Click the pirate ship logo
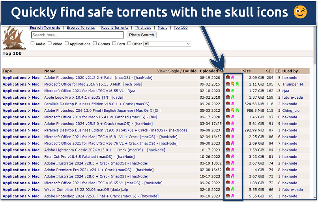 [x=14, y=38]
